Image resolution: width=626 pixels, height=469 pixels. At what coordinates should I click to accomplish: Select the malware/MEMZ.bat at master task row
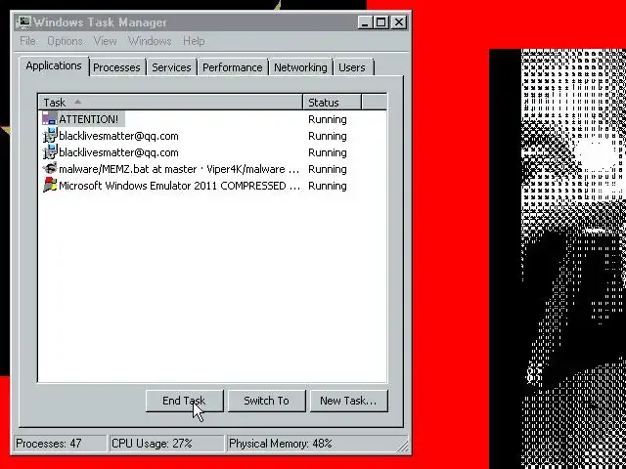pyautogui.click(x=211, y=169)
